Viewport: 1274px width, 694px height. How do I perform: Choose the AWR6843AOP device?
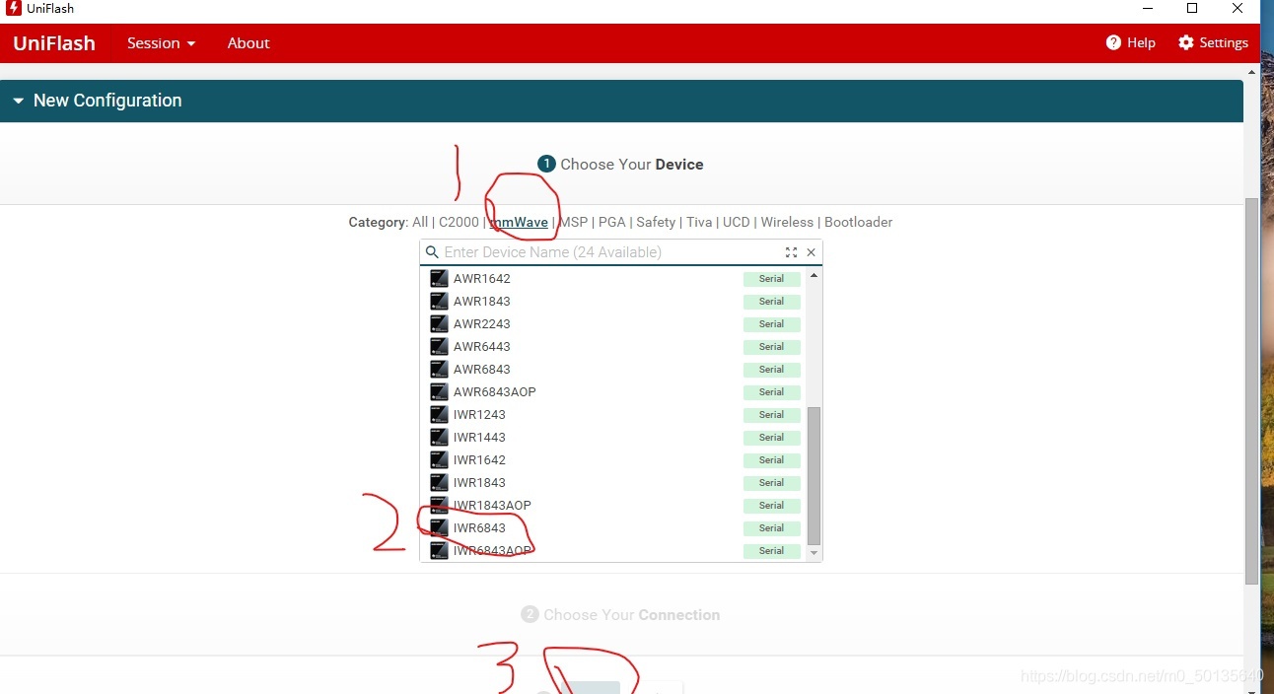point(615,392)
